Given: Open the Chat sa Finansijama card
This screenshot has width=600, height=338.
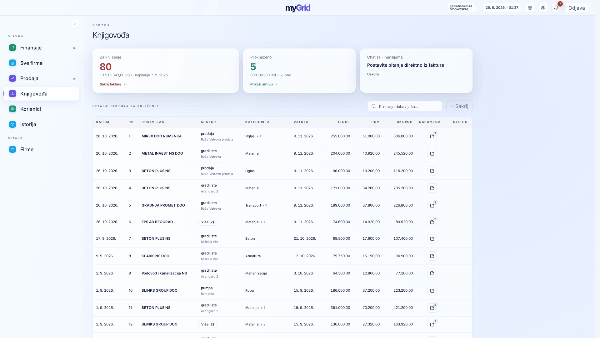Looking at the screenshot, I should (x=416, y=70).
